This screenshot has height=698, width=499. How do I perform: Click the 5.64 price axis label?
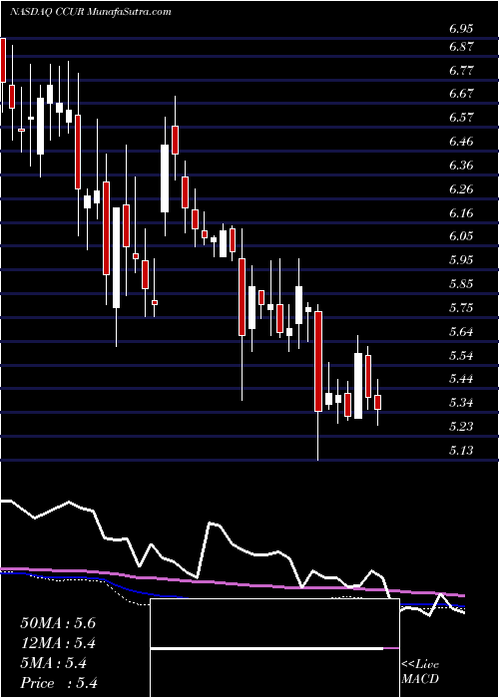461,332
